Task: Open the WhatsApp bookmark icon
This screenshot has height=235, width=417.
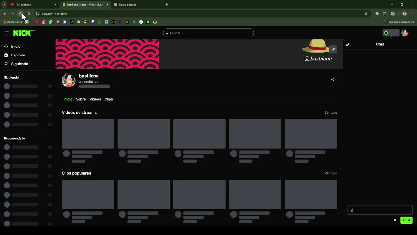Action: click(51, 22)
